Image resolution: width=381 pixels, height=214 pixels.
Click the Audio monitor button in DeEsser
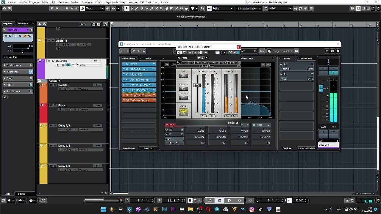tap(184, 110)
